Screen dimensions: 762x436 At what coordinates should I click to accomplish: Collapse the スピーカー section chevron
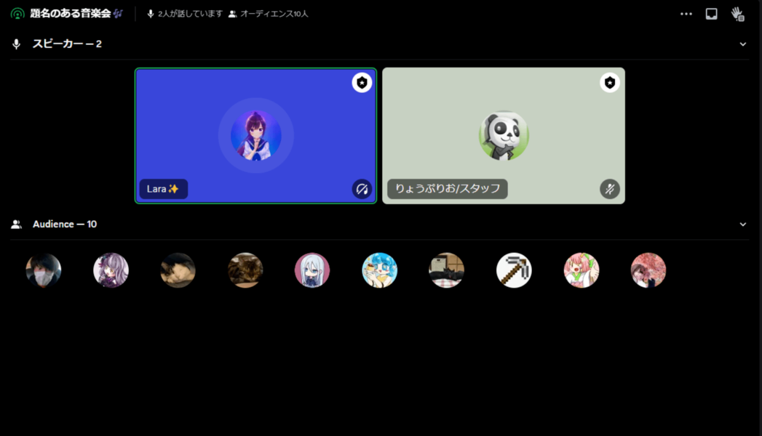[742, 44]
